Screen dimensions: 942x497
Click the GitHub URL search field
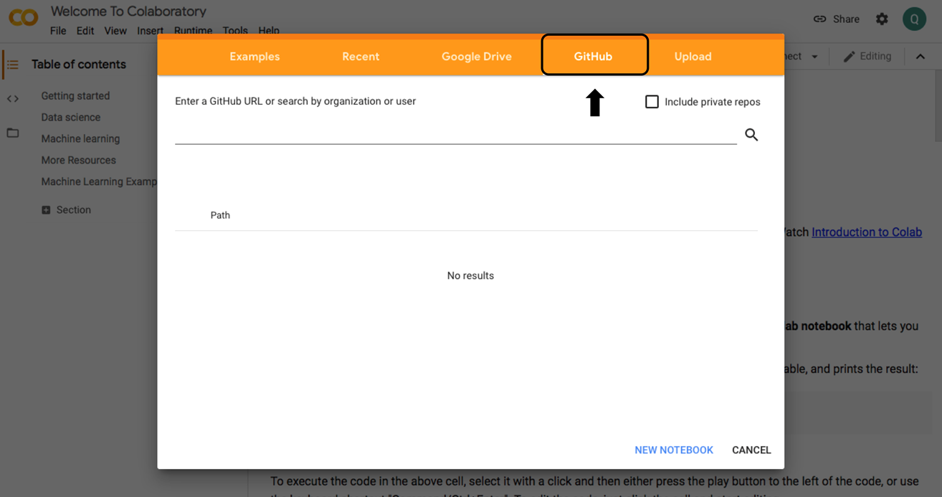coord(455,134)
